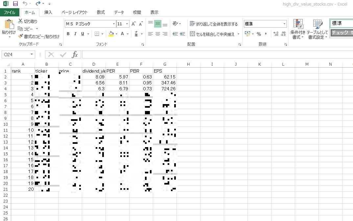
Task: Switch to the Data (データ) tab
Action: (119, 12)
